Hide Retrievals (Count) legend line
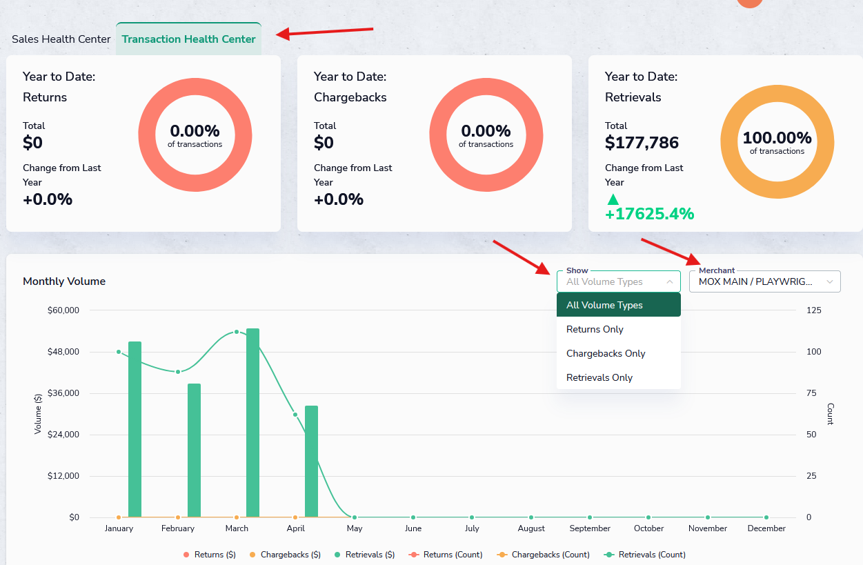863x565 pixels. click(644, 555)
